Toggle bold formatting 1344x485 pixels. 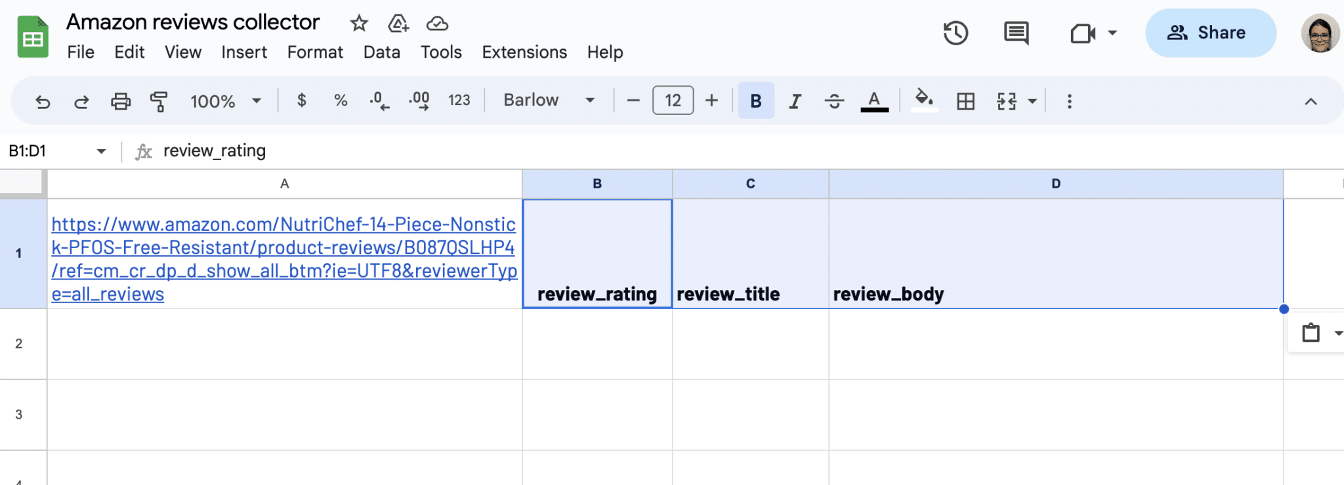[756, 100]
